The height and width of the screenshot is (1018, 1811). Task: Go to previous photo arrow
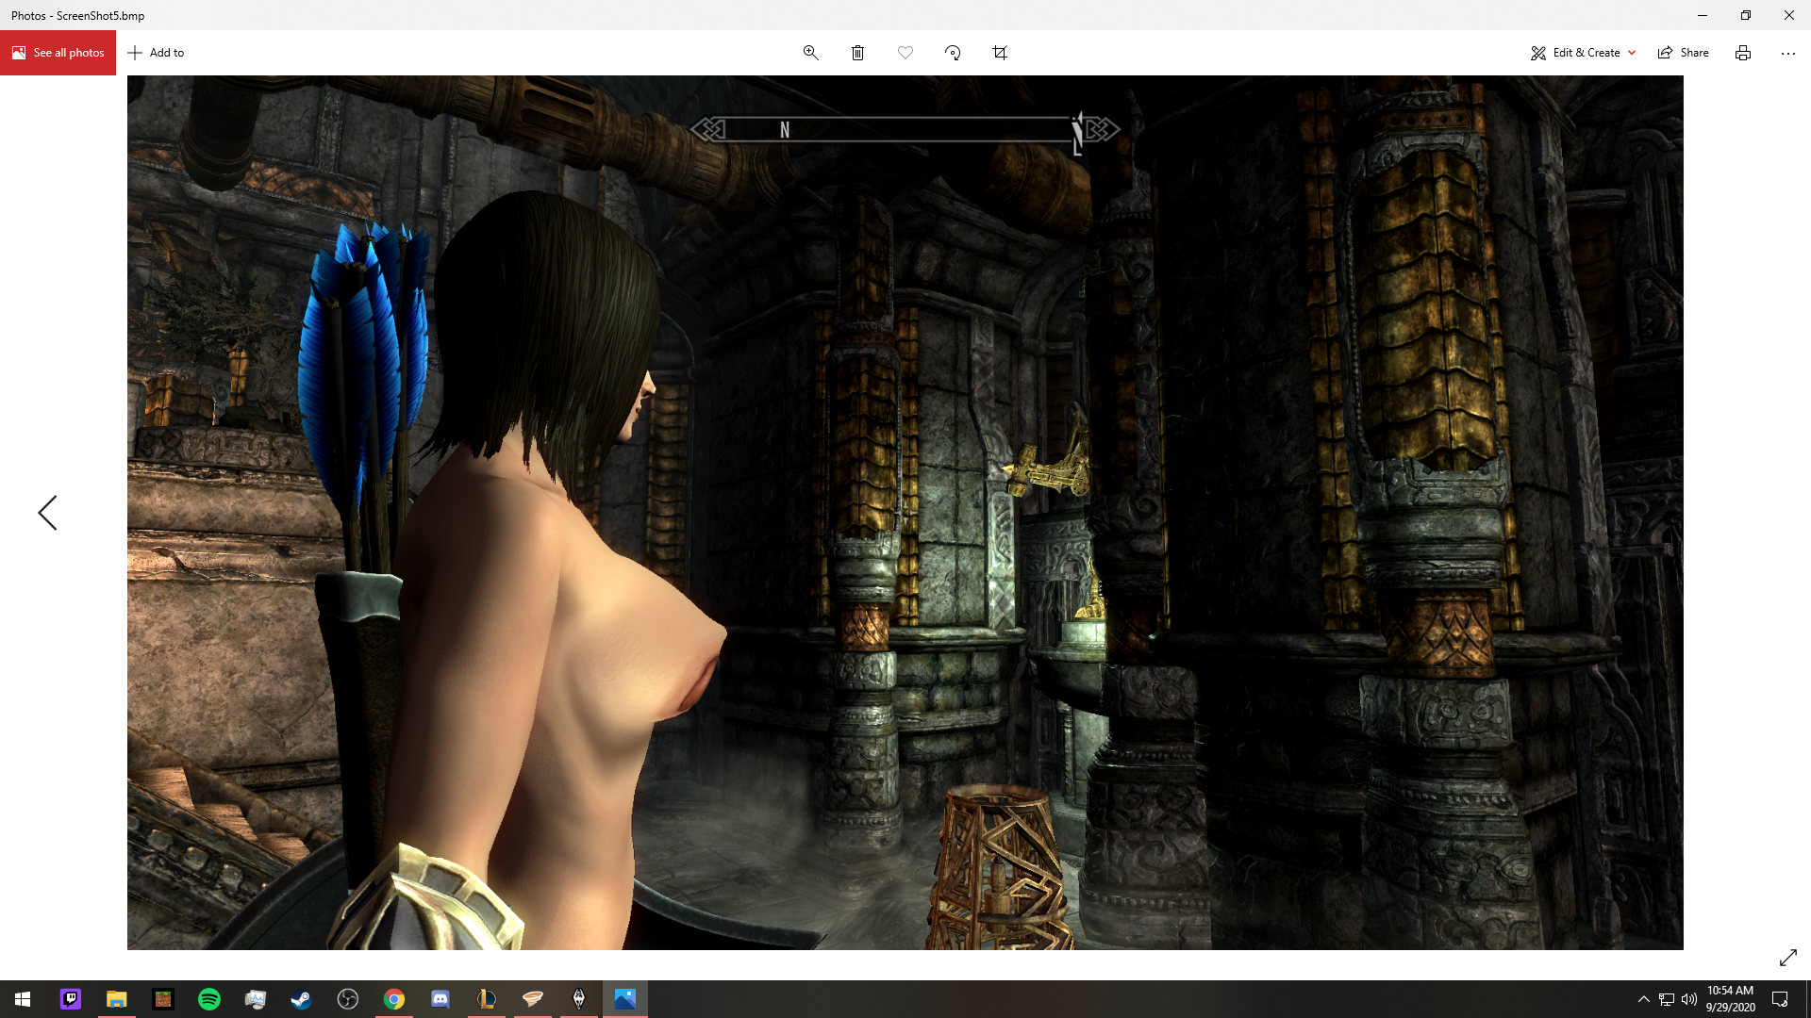click(x=47, y=513)
